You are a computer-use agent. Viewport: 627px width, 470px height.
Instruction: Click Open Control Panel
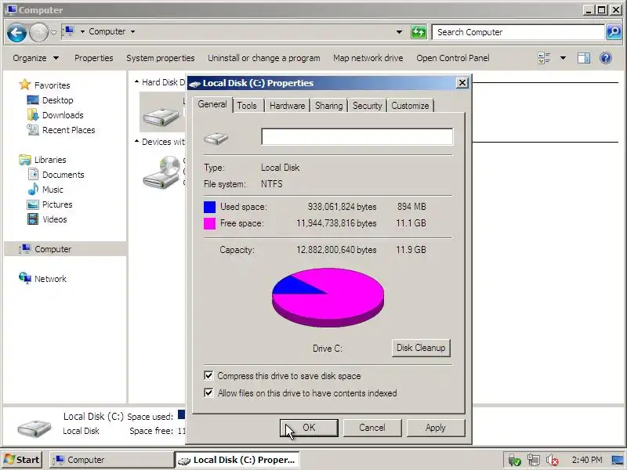coord(453,58)
